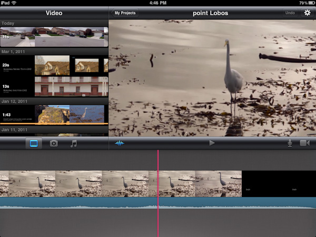Tap the 4:46 PM status bar clock
316x237 pixels.
click(x=158, y=3)
